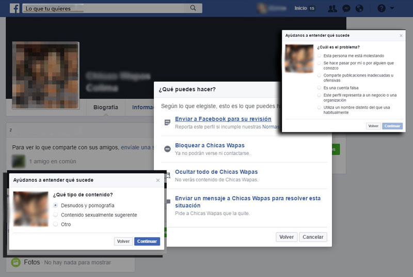This screenshot has width=413, height=277.
Task: Click Continuar in content type dialog
Action: coord(147,241)
